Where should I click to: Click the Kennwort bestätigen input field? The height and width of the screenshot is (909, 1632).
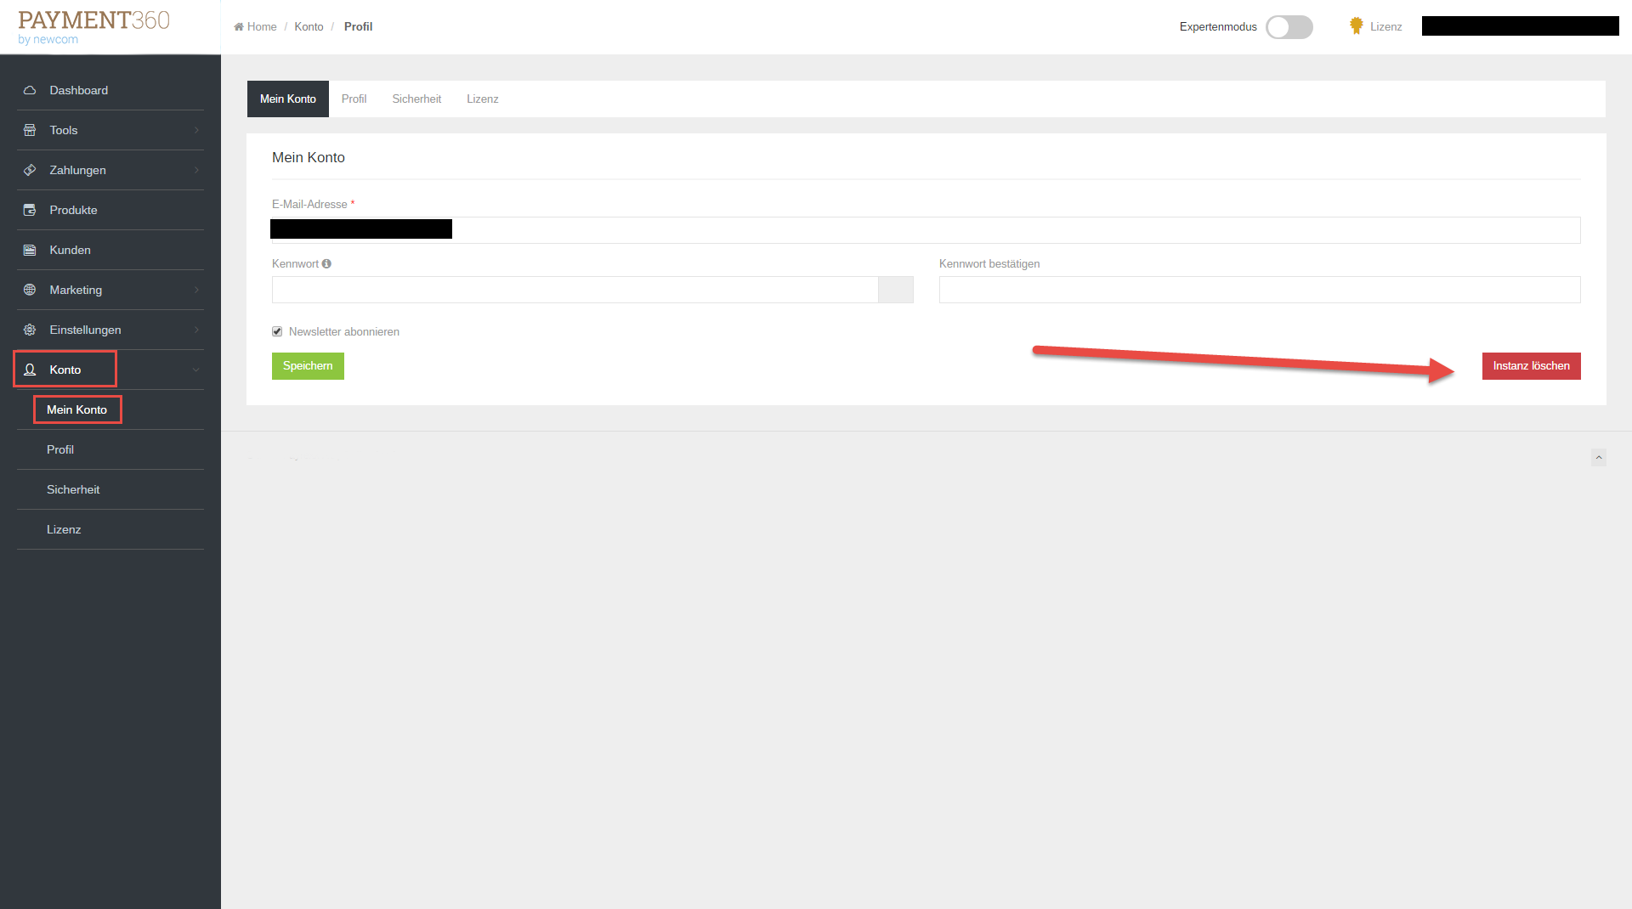tap(1259, 290)
